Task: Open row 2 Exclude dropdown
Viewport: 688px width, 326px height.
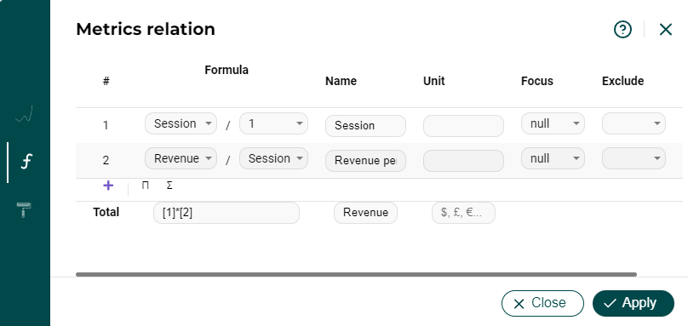Action: pyautogui.click(x=634, y=158)
